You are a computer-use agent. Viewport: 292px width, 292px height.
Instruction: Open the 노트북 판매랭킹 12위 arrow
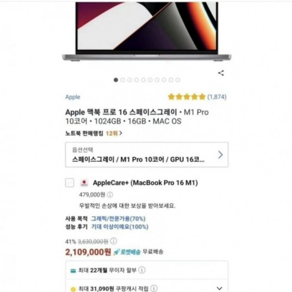(121, 133)
